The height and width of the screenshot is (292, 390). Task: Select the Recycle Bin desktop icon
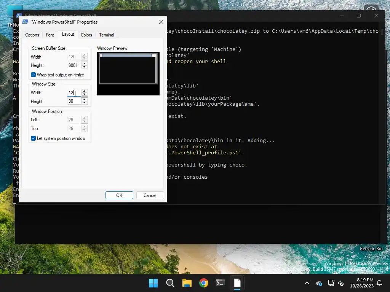(371, 249)
